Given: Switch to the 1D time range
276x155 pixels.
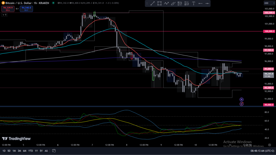Looking at the screenshot, I should coord(4,151).
